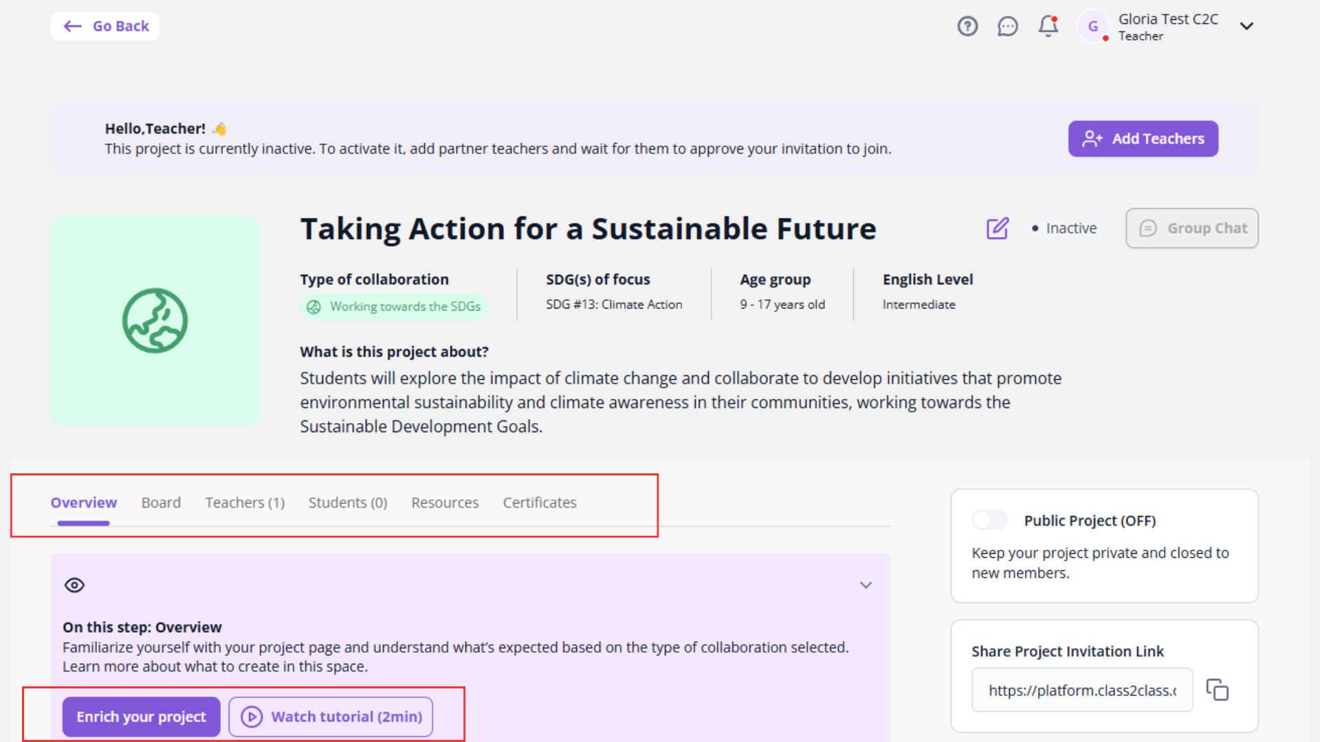The width and height of the screenshot is (1320, 742).
Task: Collapse the Overview step banner chevron
Action: (866, 585)
